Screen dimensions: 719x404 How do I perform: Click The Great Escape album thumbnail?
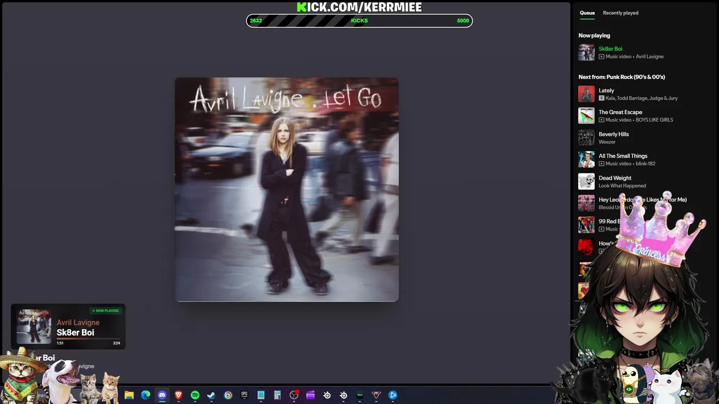(586, 116)
